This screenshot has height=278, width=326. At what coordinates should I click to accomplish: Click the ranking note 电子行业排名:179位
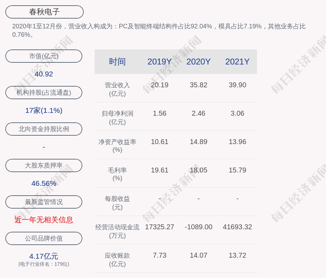click(44, 264)
